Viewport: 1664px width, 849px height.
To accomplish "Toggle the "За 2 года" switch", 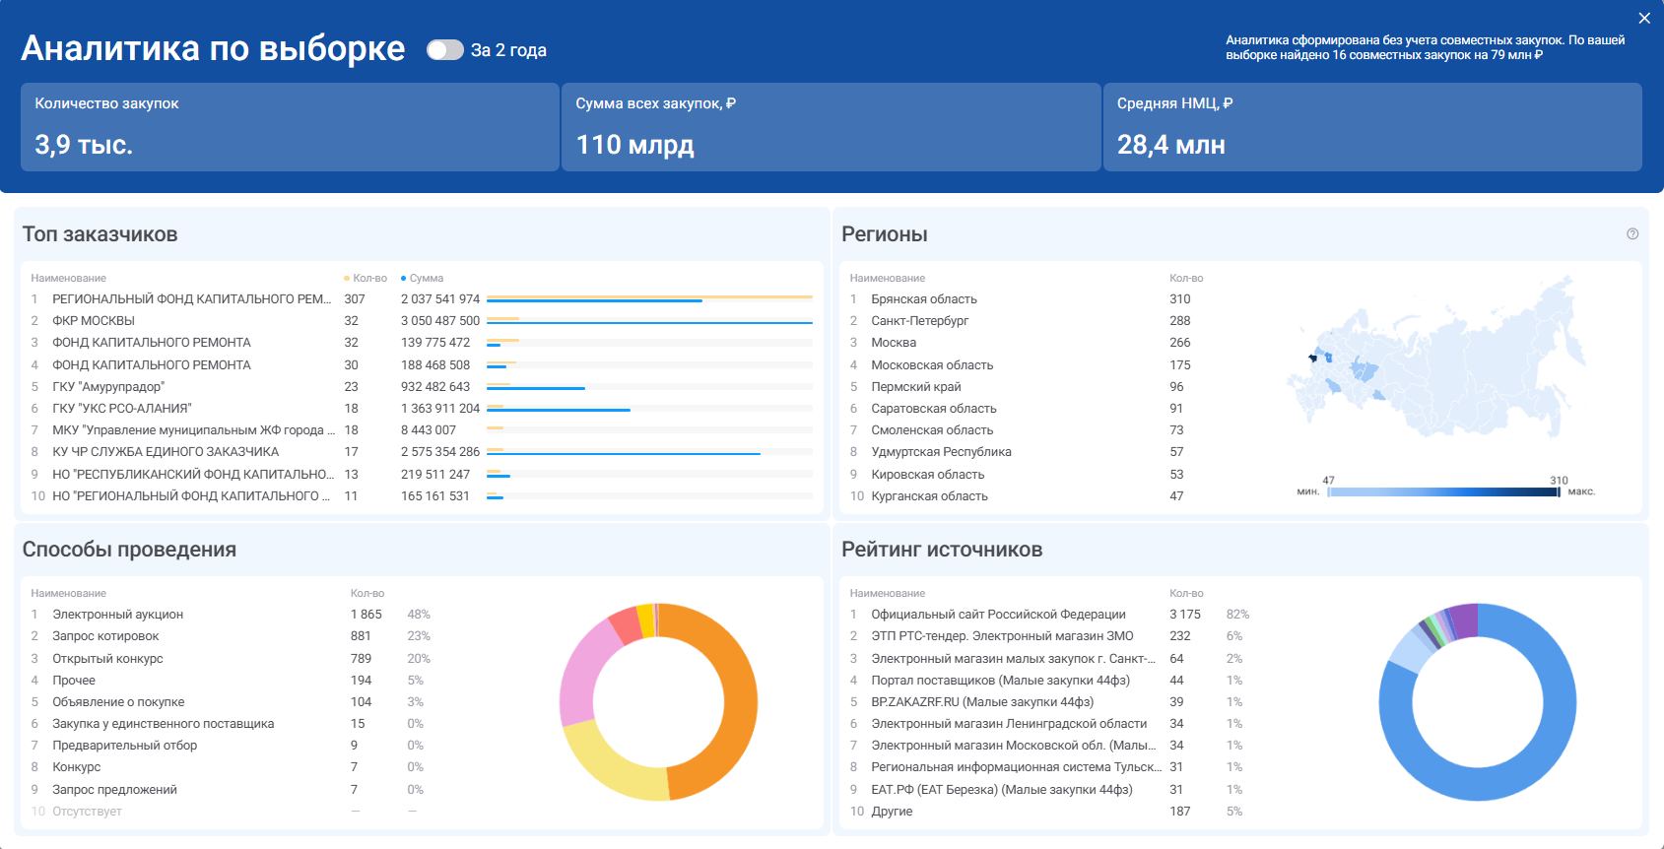I will point(444,50).
